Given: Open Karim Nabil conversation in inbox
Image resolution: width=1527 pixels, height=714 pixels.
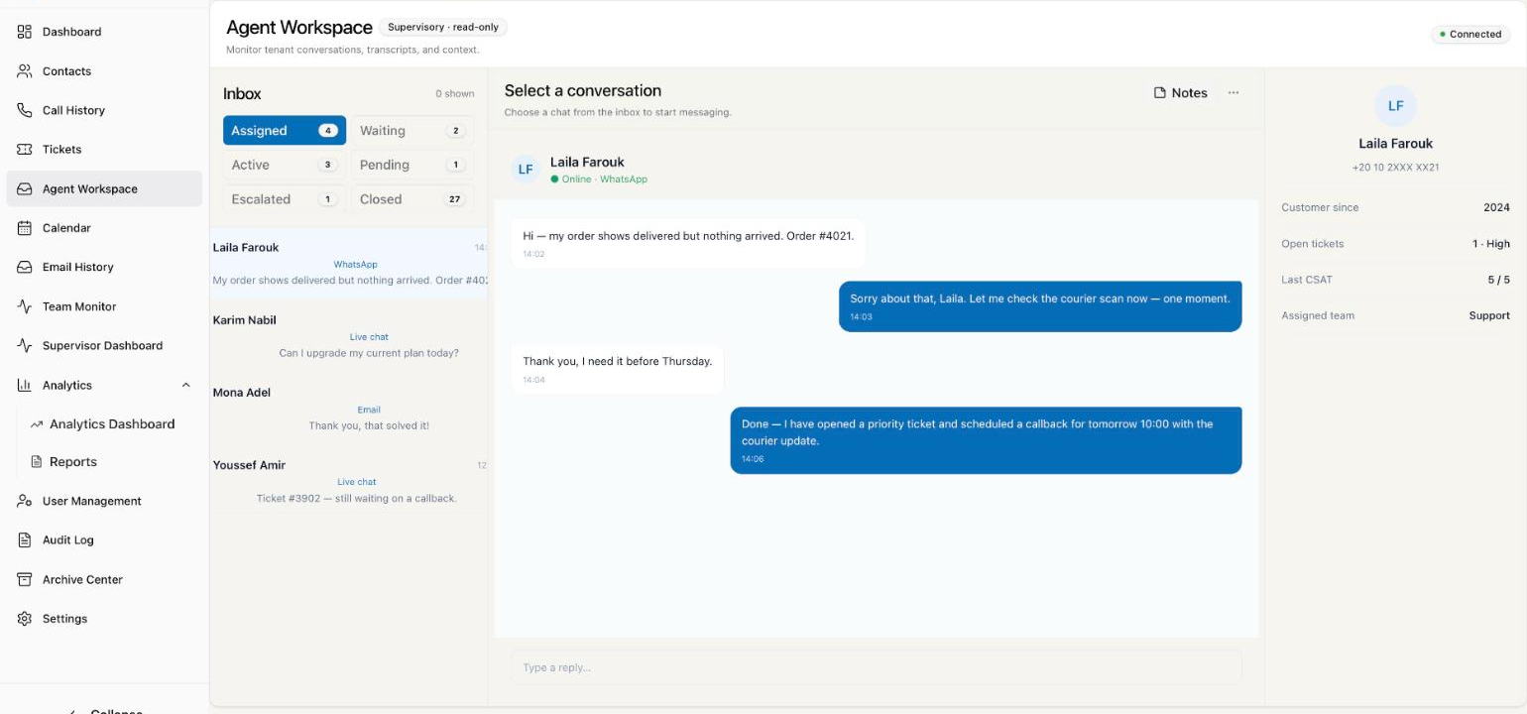Looking at the screenshot, I should click(x=349, y=336).
